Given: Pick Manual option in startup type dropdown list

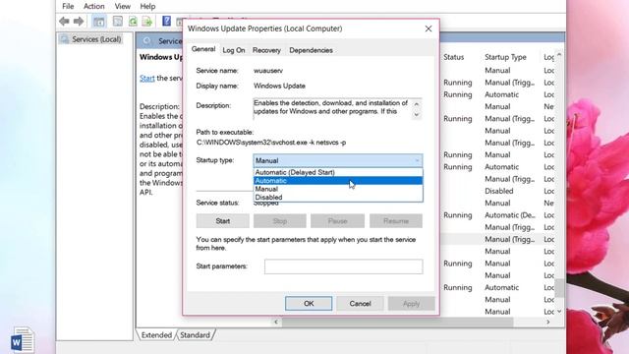Looking at the screenshot, I should tap(338, 189).
